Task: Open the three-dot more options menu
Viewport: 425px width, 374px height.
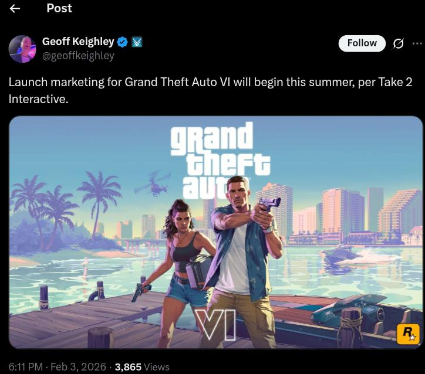Action: [x=417, y=43]
